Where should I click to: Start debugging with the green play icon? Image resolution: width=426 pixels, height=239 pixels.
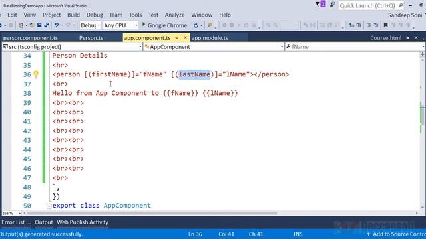pyautogui.click(x=144, y=25)
